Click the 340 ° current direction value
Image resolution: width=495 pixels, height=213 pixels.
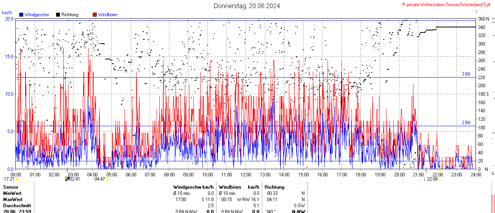(271, 211)
